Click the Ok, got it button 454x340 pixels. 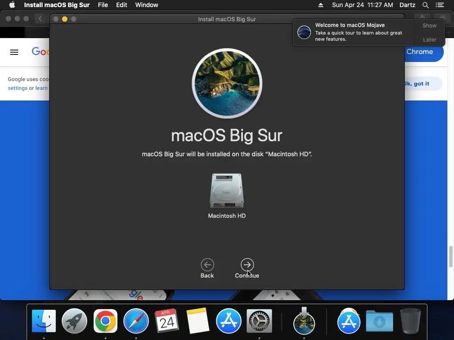pos(423,84)
